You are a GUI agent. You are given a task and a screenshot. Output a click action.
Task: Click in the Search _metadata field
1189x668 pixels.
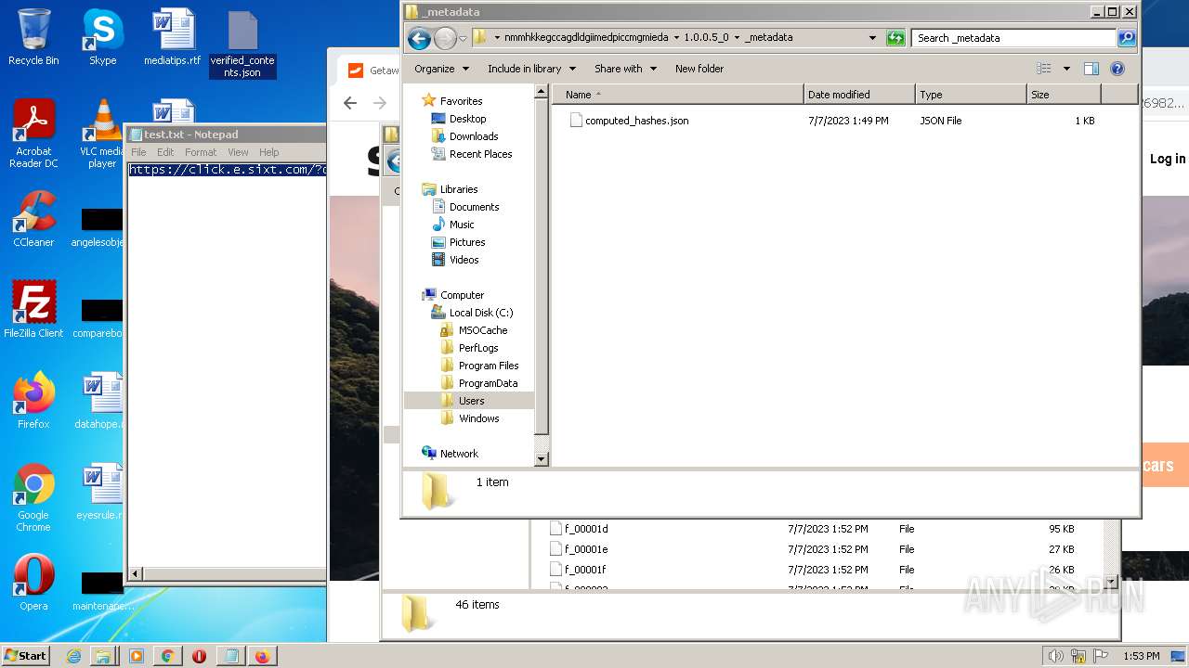(1013, 38)
